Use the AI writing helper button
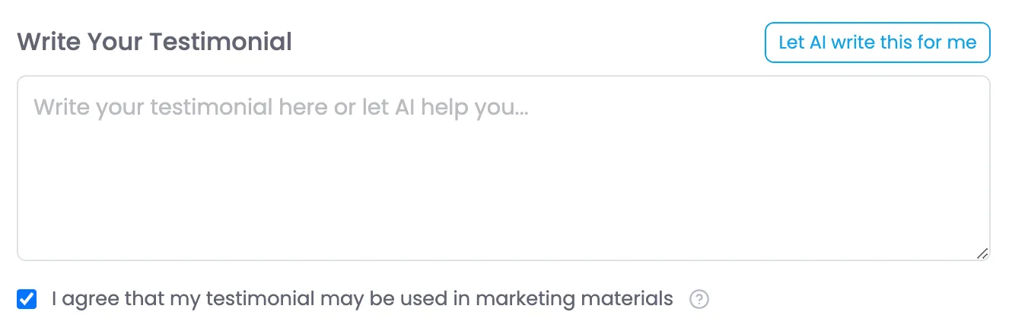The width and height of the screenshot is (1012, 331). [x=877, y=42]
